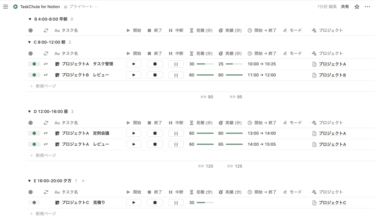Image resolution: width=375 pixels, height=216 pixels.
Task: Open the hamburger sidebar menu
Action: (5, 7)
